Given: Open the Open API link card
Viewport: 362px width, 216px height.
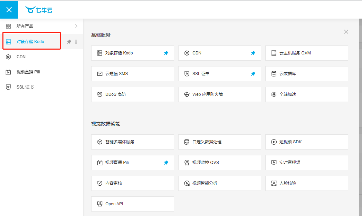Looking at the screenshot, I should [x=132, y=204].
